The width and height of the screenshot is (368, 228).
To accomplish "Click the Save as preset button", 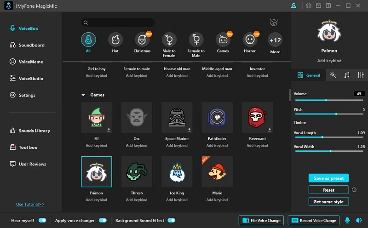I will 328,178.
